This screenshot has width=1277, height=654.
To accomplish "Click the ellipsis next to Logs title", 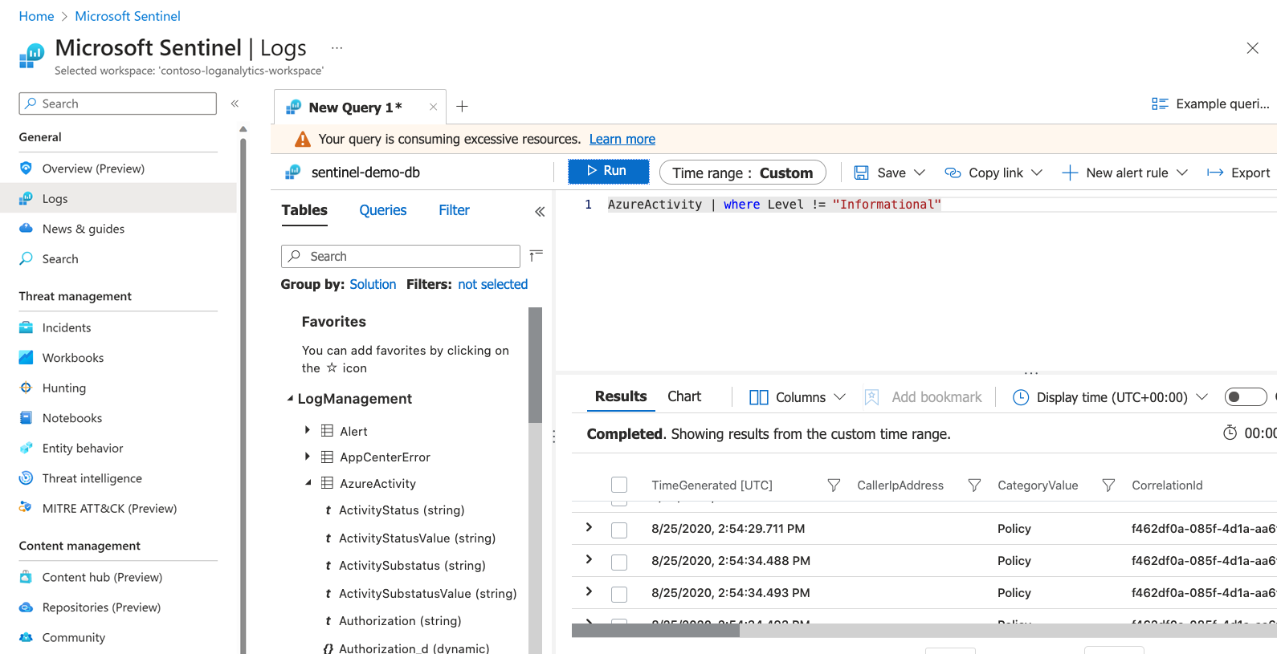I will click(337, 48).
